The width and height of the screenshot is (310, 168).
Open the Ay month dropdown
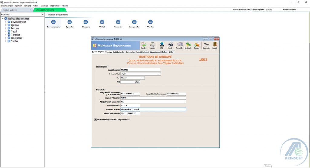pyautogui.click(x=143, y=78)
